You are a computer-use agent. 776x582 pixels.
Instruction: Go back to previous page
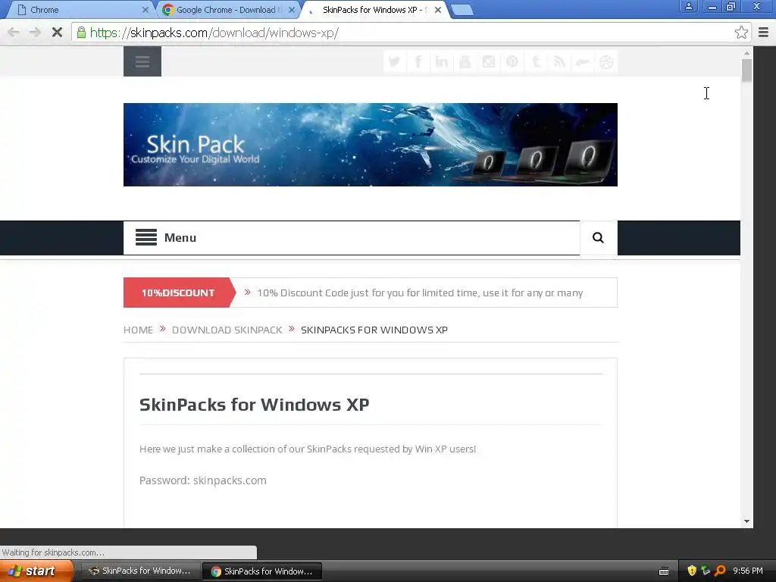click(14, 33)
